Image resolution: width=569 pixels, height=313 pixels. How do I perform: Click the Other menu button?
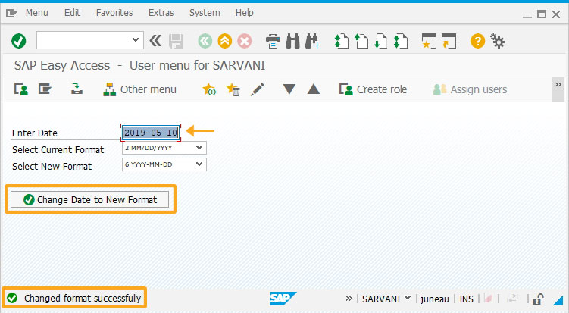coord(139,89)
